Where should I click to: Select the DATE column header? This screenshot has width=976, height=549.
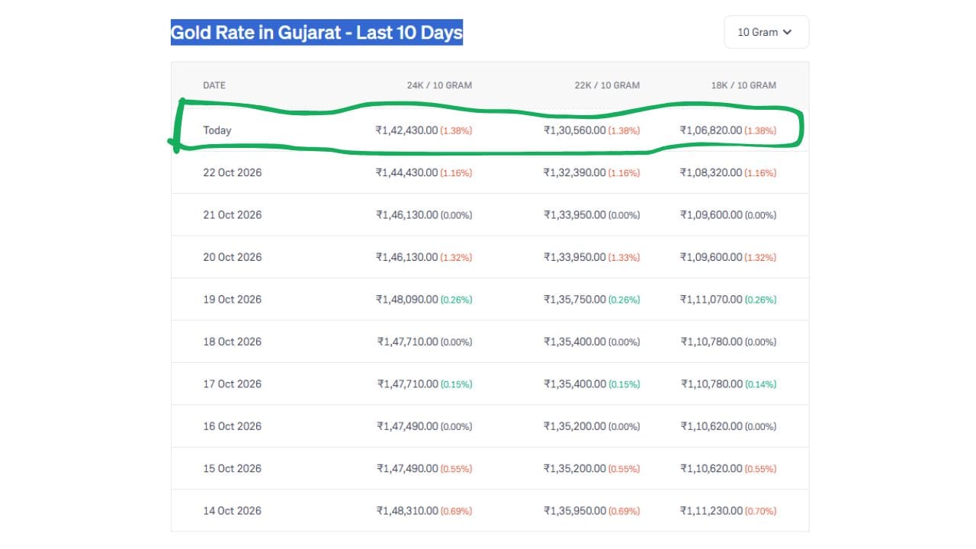click(x=214, y=85)
